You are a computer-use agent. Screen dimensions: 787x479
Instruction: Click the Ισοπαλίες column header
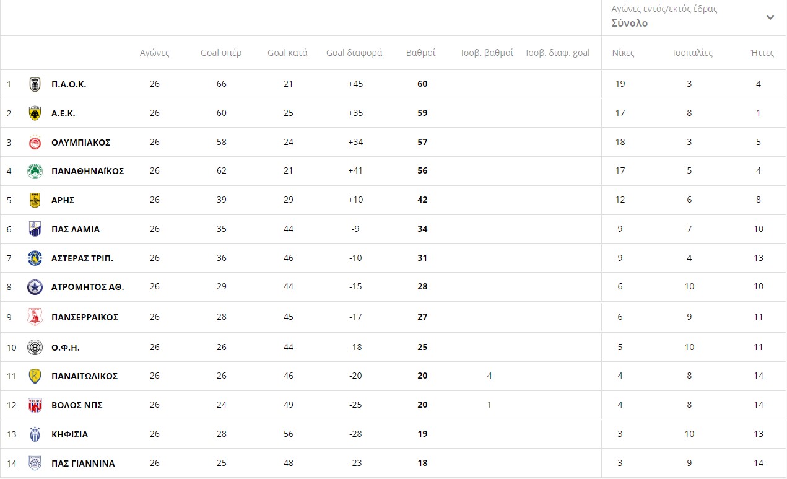click(x=692, y=53)
